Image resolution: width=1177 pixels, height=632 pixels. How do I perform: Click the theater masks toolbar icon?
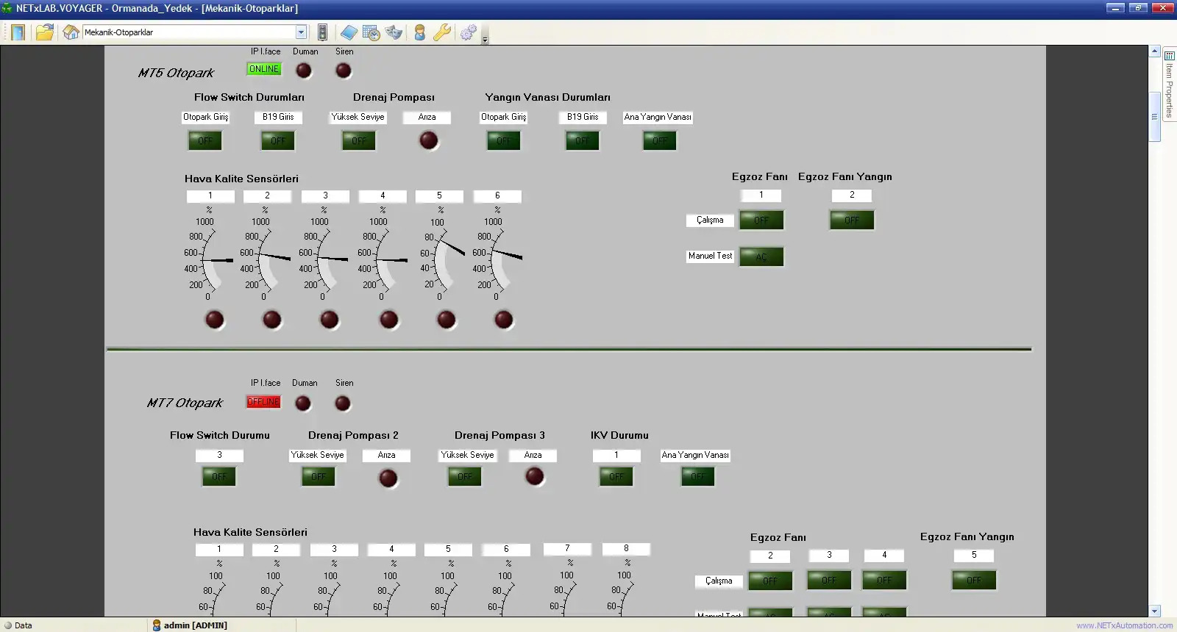[394, 32]
